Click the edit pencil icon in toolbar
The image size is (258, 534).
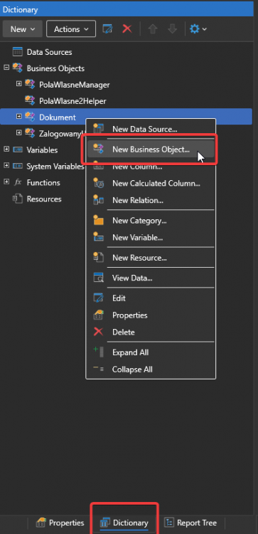107,29
